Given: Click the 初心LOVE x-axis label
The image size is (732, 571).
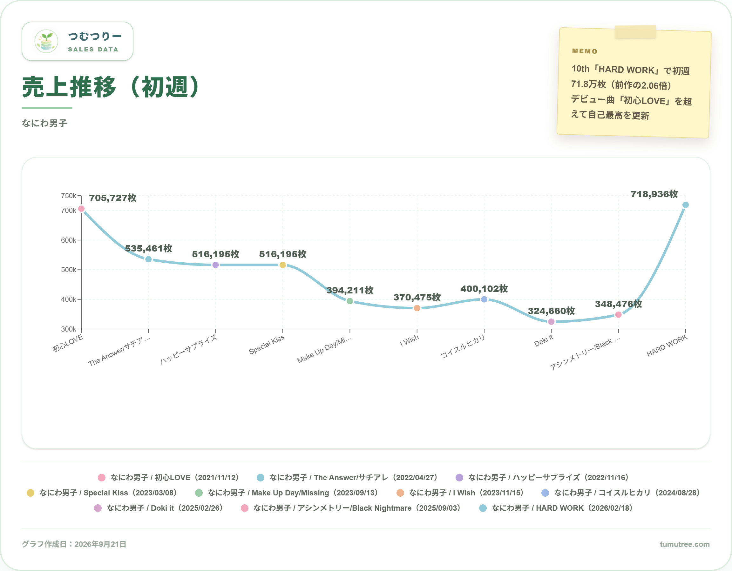Looking at the screenshot, I should pyautogui.click(x=67, y=343).
